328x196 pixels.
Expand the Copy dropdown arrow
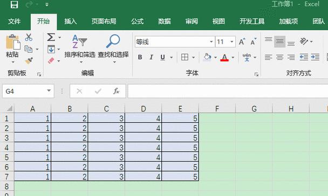[x=37, y=49]
